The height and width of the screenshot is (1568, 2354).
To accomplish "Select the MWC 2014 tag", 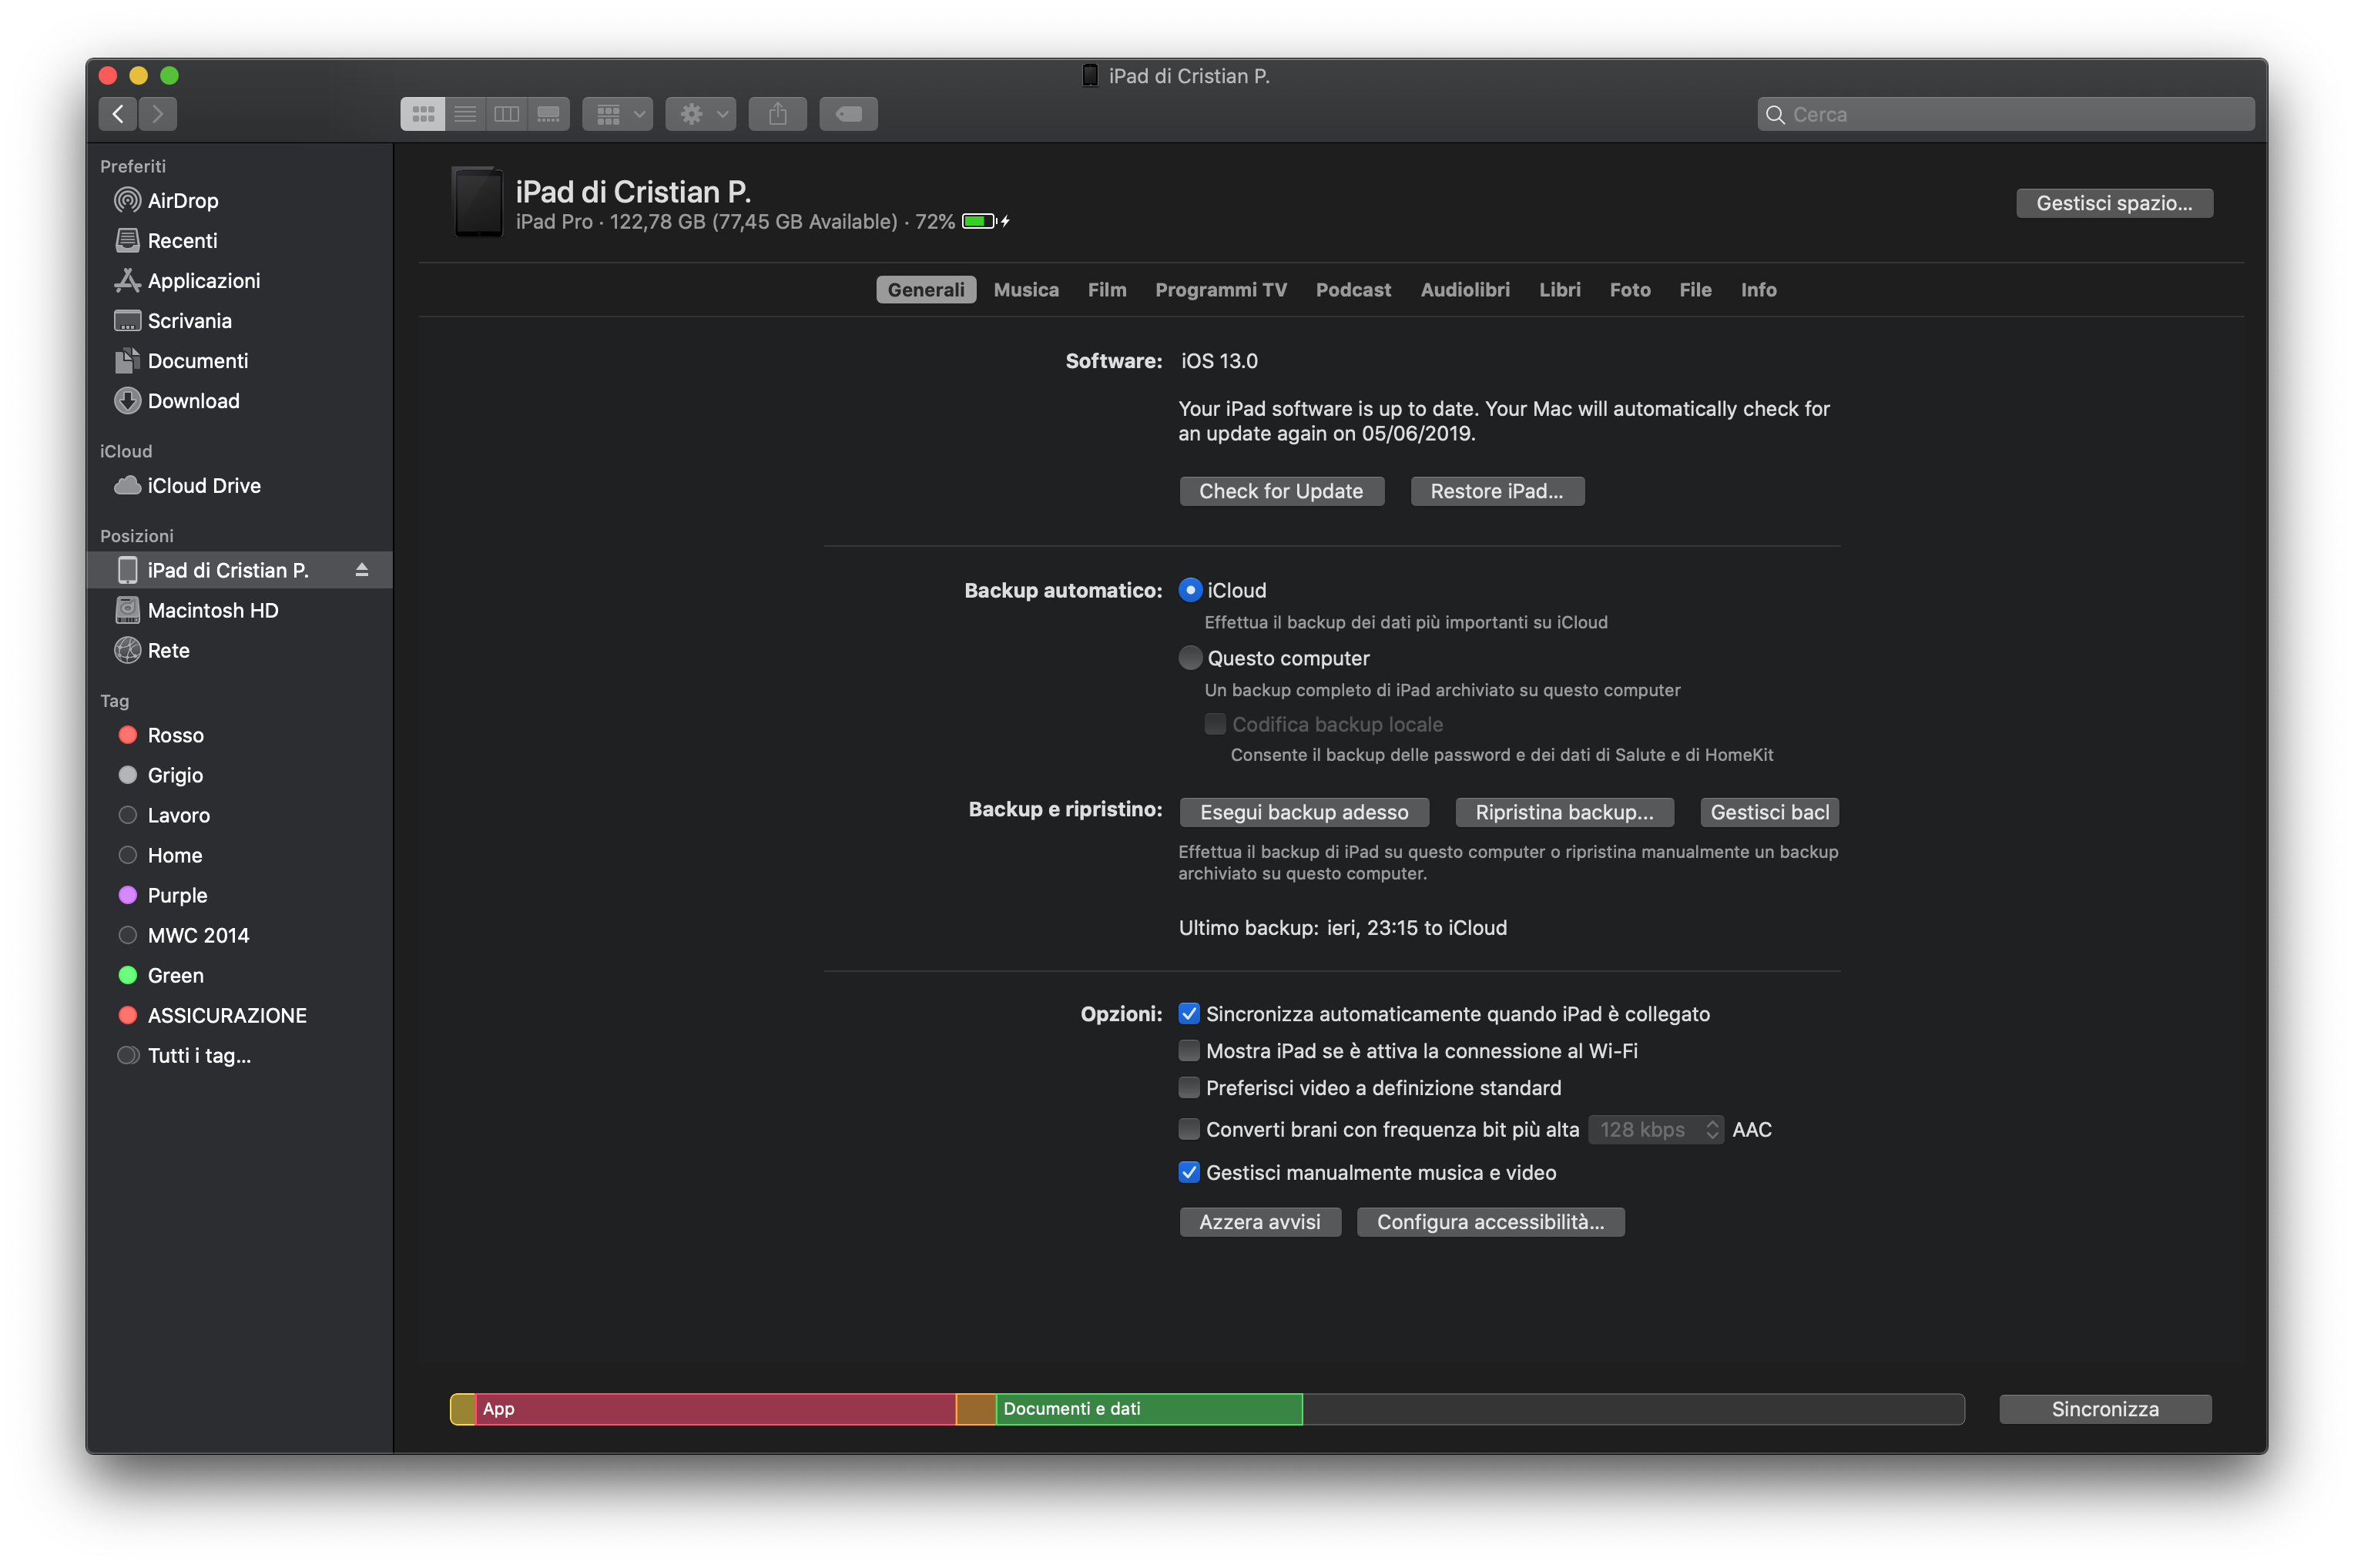I will click(240, 935).
